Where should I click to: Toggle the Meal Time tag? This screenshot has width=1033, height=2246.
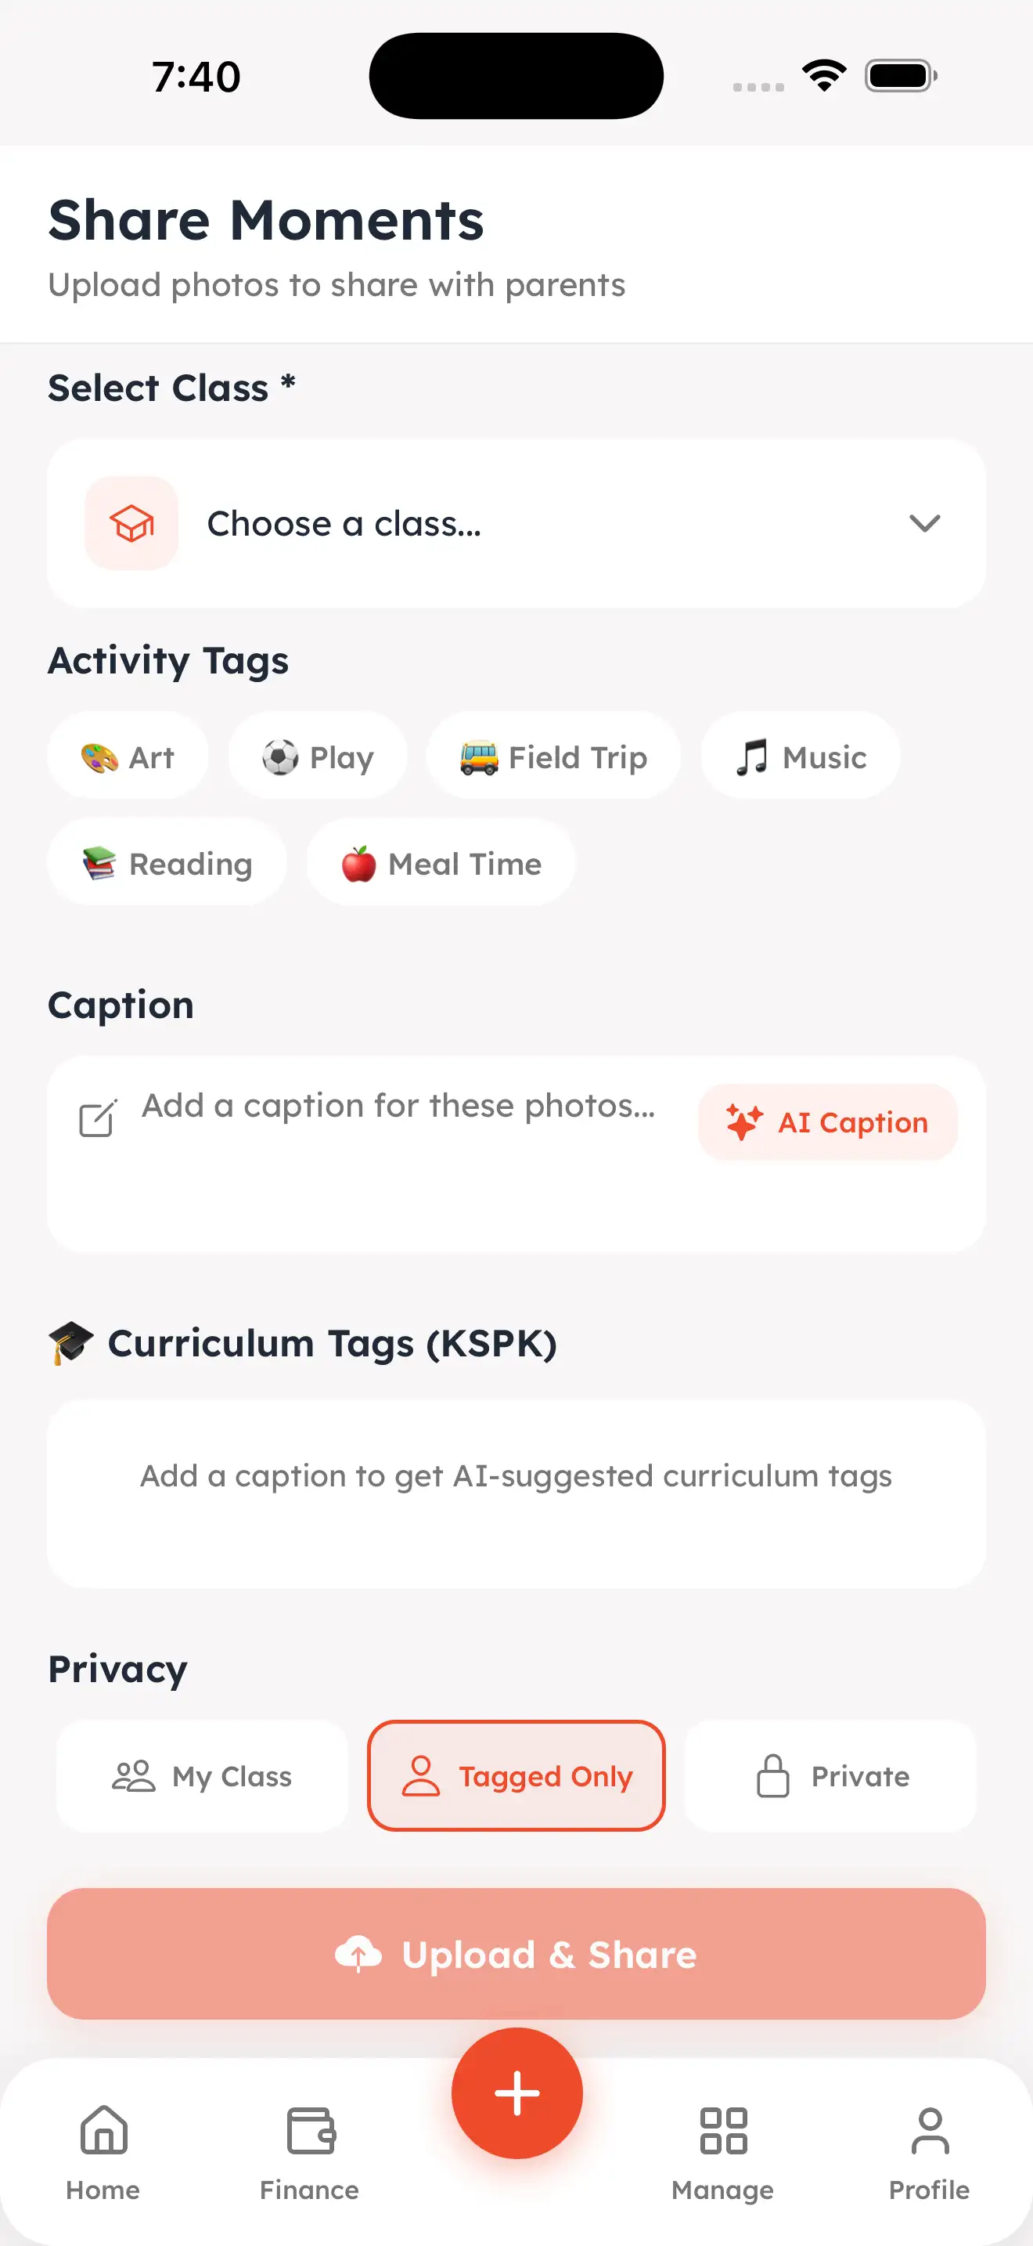tap(441, 863)
